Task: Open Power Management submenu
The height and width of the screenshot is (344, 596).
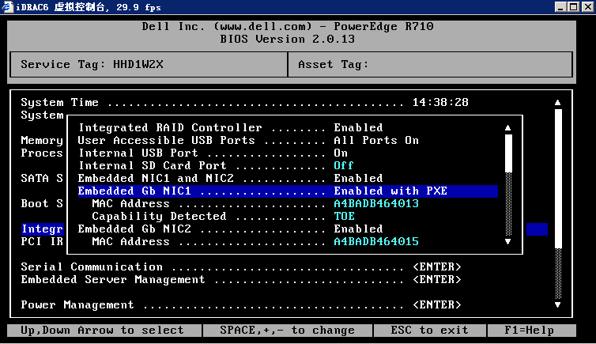Action: [x=241, y=304]
